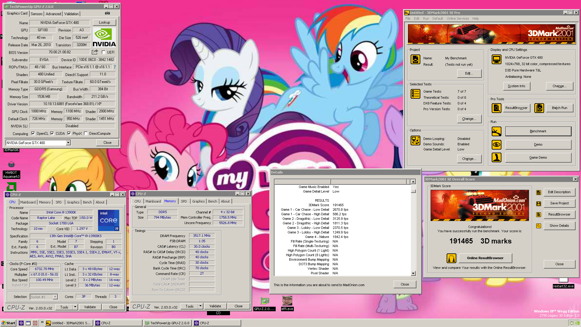Click the Core Speed field 6732.70 MHz

44,269
